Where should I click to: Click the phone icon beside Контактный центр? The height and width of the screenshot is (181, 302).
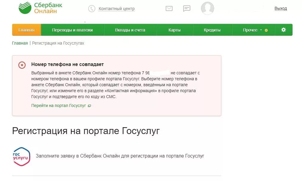point(92,9)
